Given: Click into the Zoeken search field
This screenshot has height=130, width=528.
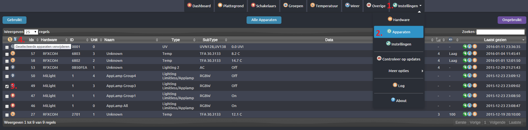Looking at the screenshot, I should point(500,32).
